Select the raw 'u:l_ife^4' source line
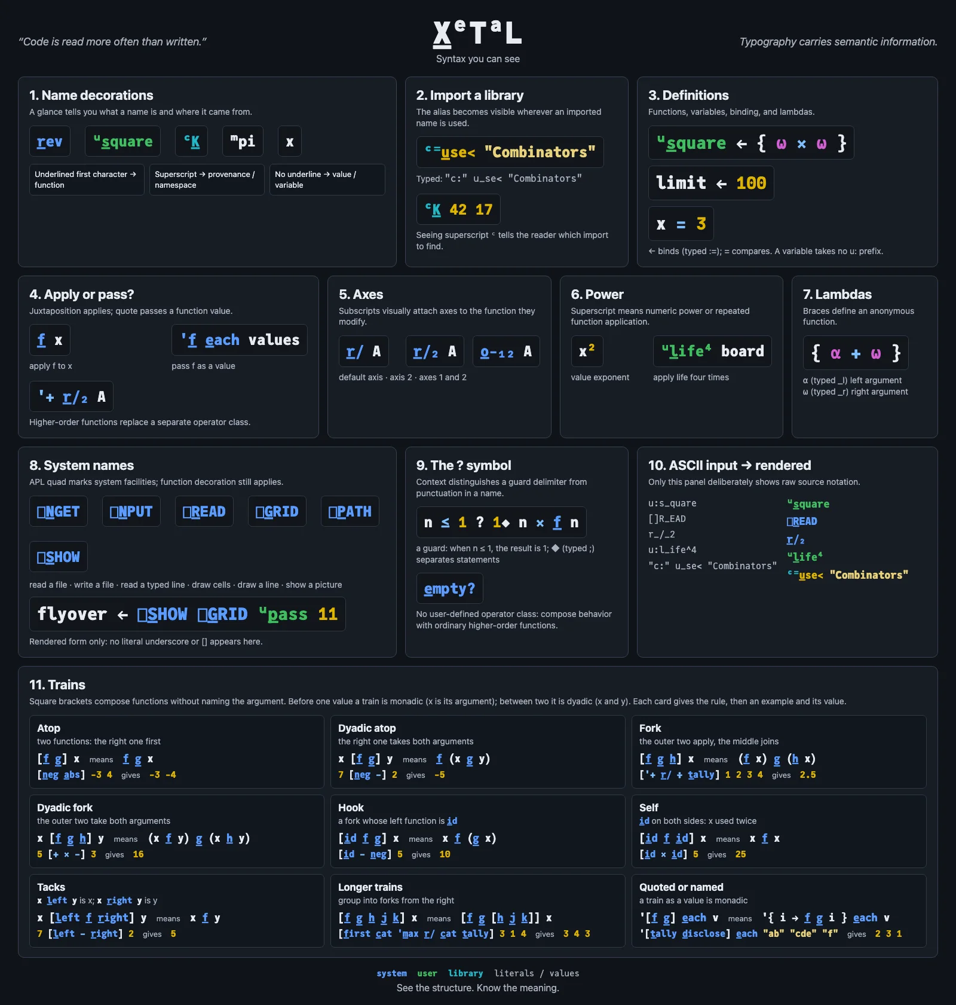Screen dimensions: 956x1005 click(x=672, y=549)
